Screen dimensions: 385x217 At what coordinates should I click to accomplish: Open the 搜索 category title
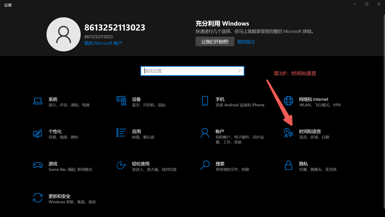(220, 164)
